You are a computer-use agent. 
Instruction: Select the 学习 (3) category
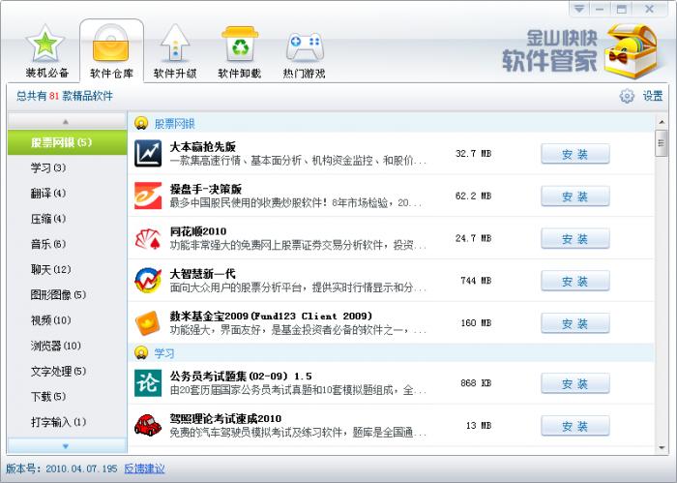tap(68, 167)
